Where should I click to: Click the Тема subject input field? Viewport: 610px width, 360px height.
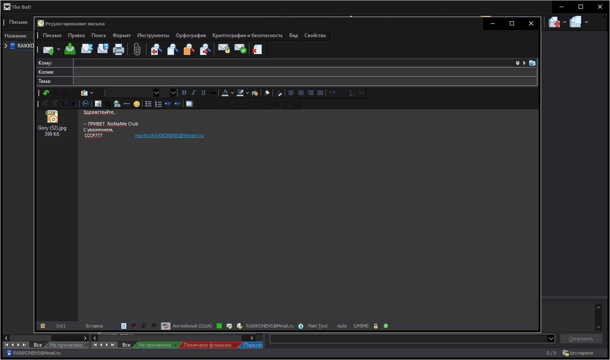[x=305, y=81]
